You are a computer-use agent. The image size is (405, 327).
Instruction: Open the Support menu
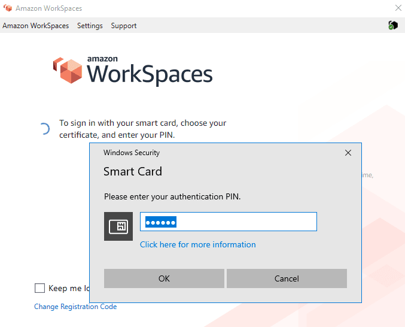[x=124, y=26]
